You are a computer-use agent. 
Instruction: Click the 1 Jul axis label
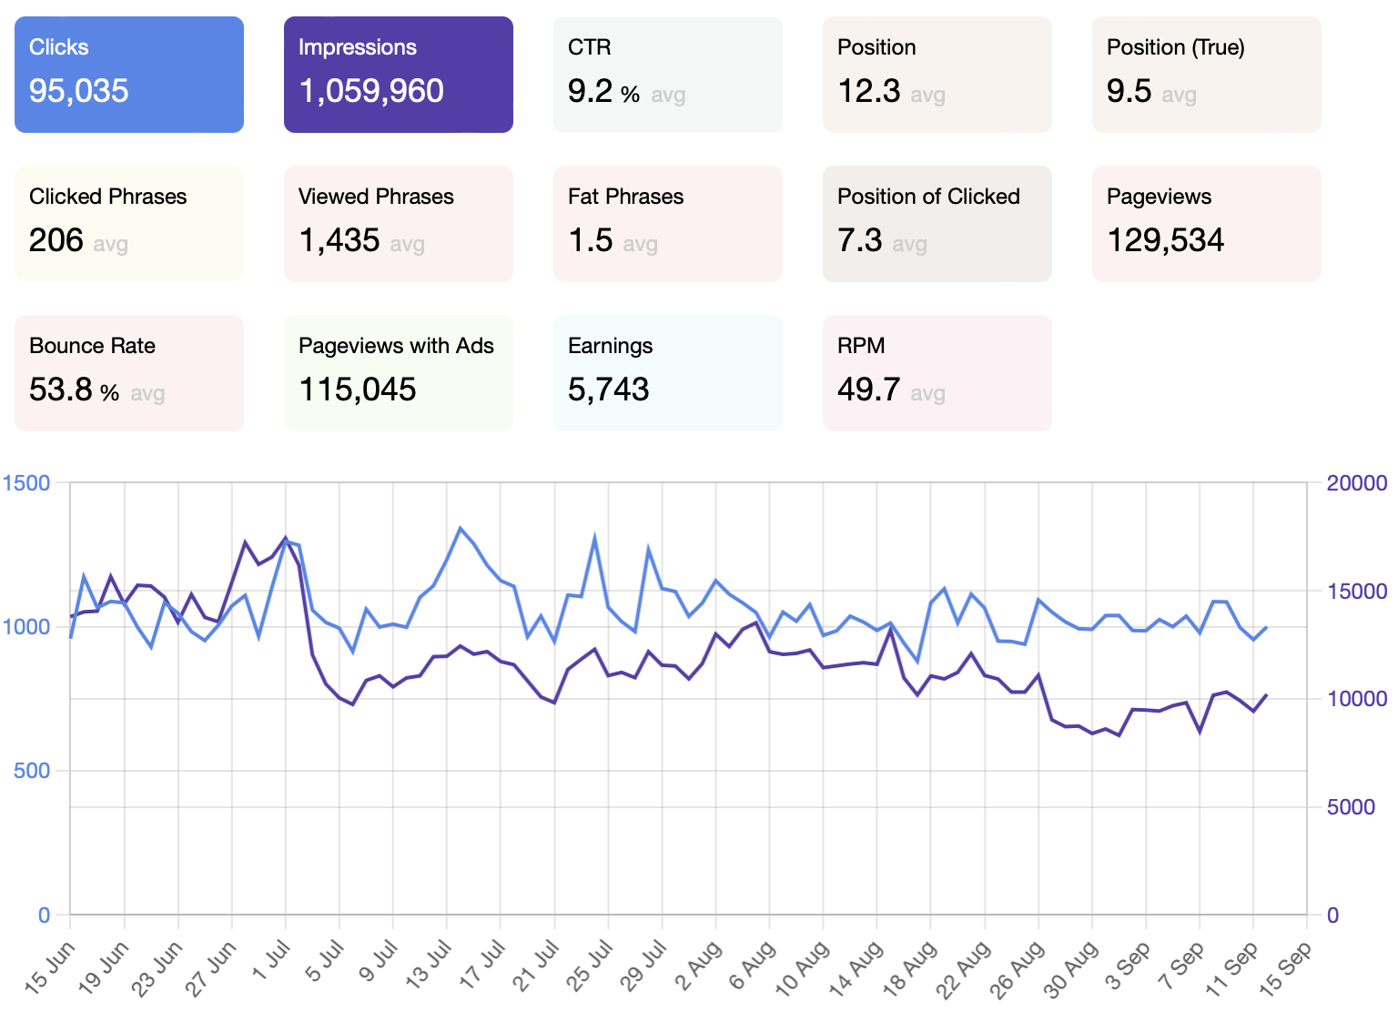pos(271,961)
